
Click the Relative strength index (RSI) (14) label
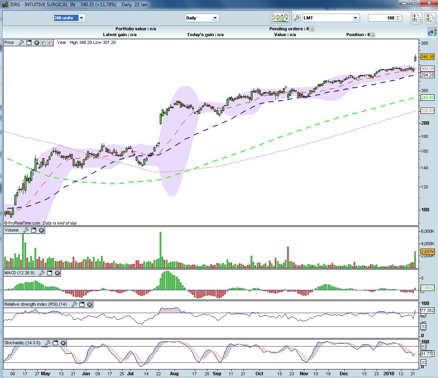tap(35, 304)
